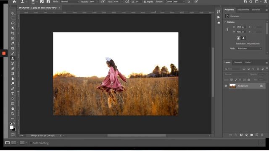Open the Edit Toolbar three-dots menu
Viewport: 269px width, 151px height.
click(13, 119)
